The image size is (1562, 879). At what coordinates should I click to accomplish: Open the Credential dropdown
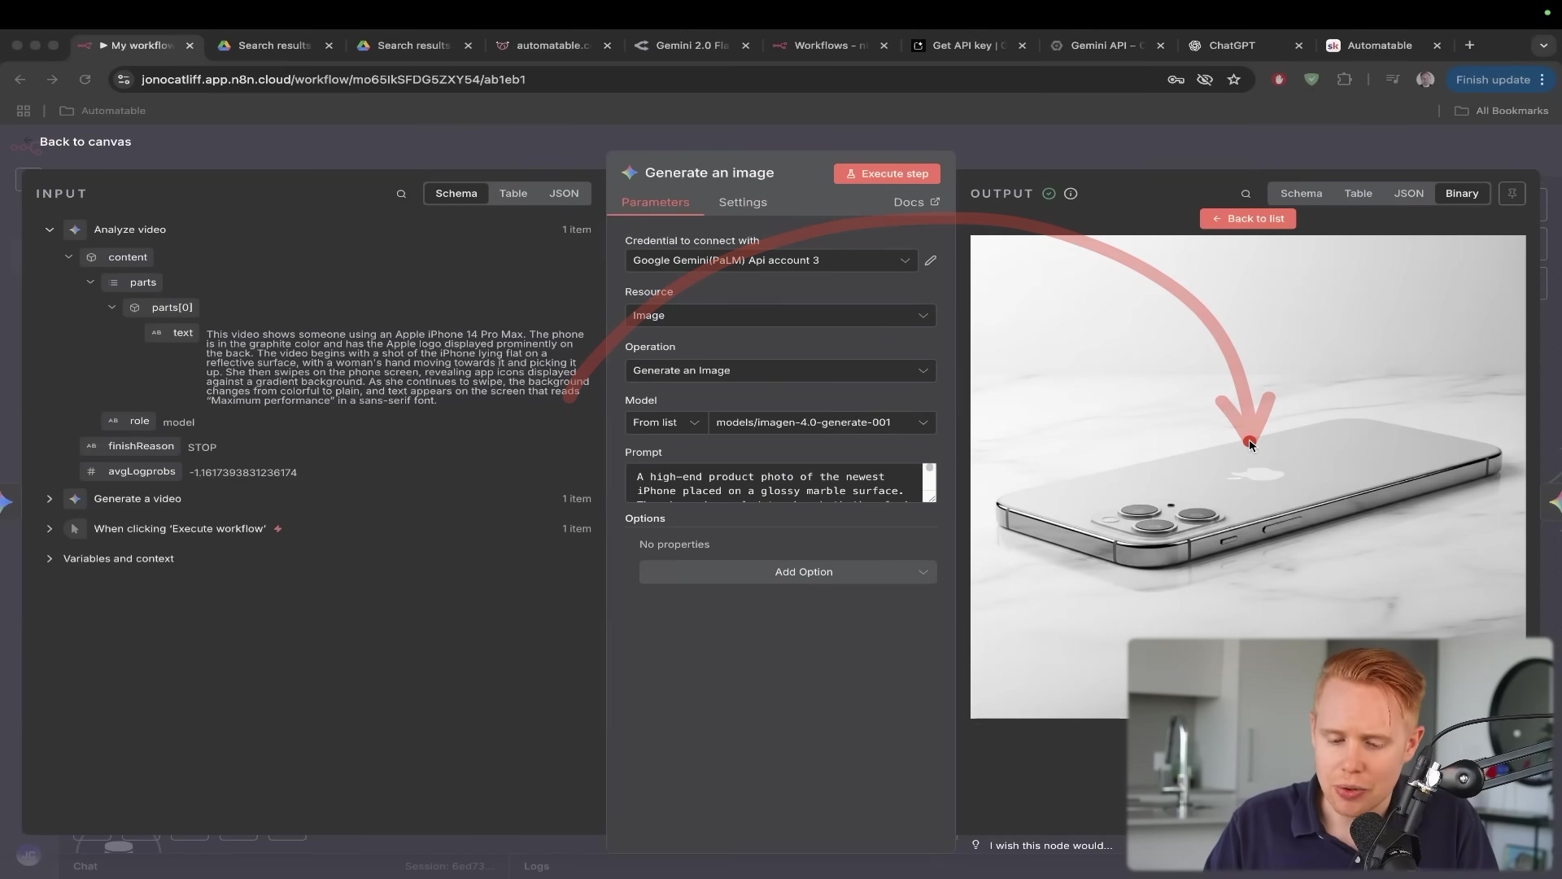pos(771,260)
